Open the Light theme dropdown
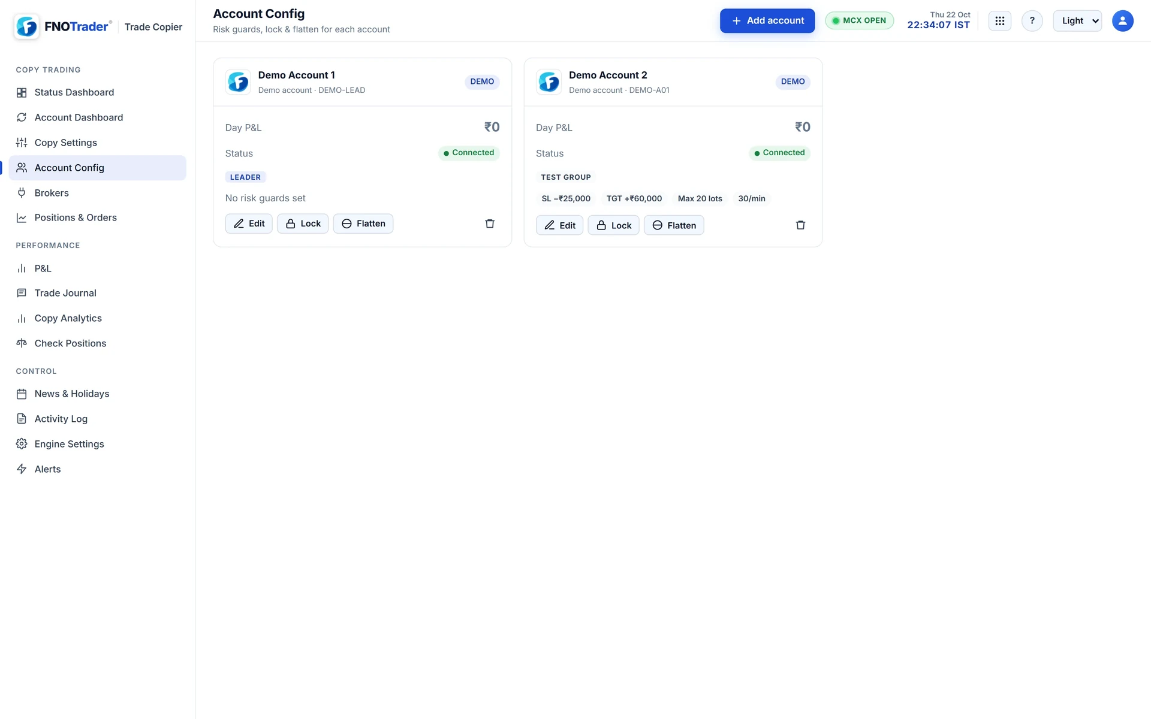Viewport: 1151px width, 719px height. coord(1077,21)
